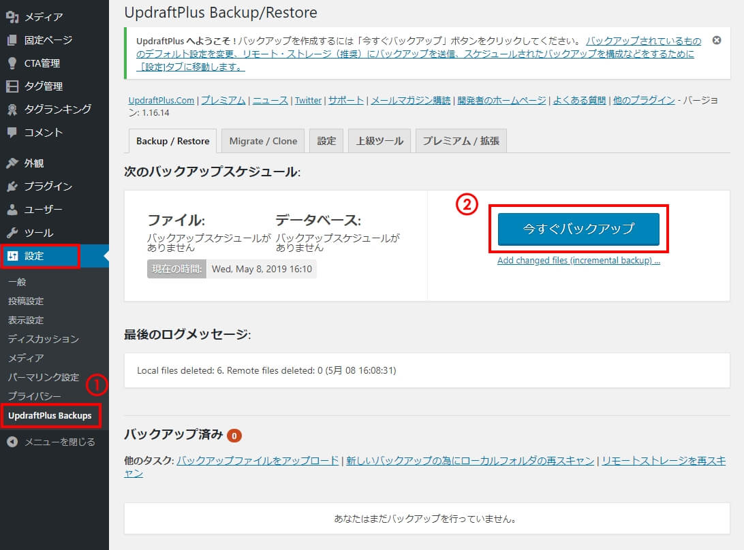This screenshot has height=550, width=744.
Task: Click the 新しいバックアップの為にローカルフォルダの再スキャン link
Action: click(x=470, y=460)
